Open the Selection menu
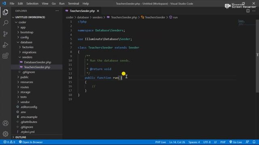Screen dimensions: 259x145 (32, 4)
